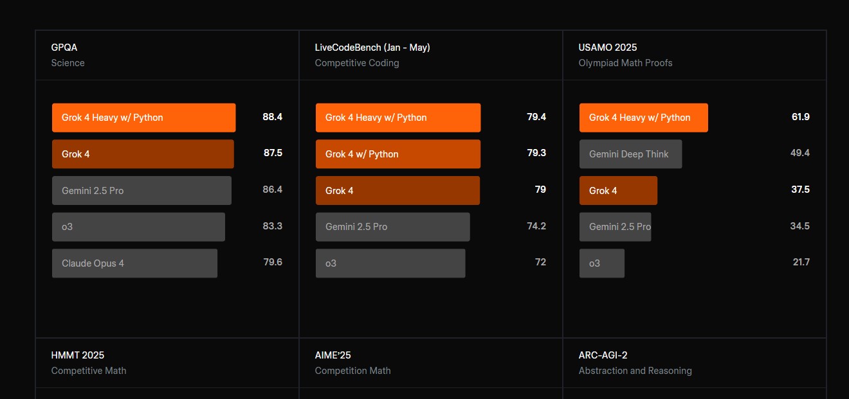
Task: Select the 79.6 score value
Action: pyautogui.click(x=273, y=262)
